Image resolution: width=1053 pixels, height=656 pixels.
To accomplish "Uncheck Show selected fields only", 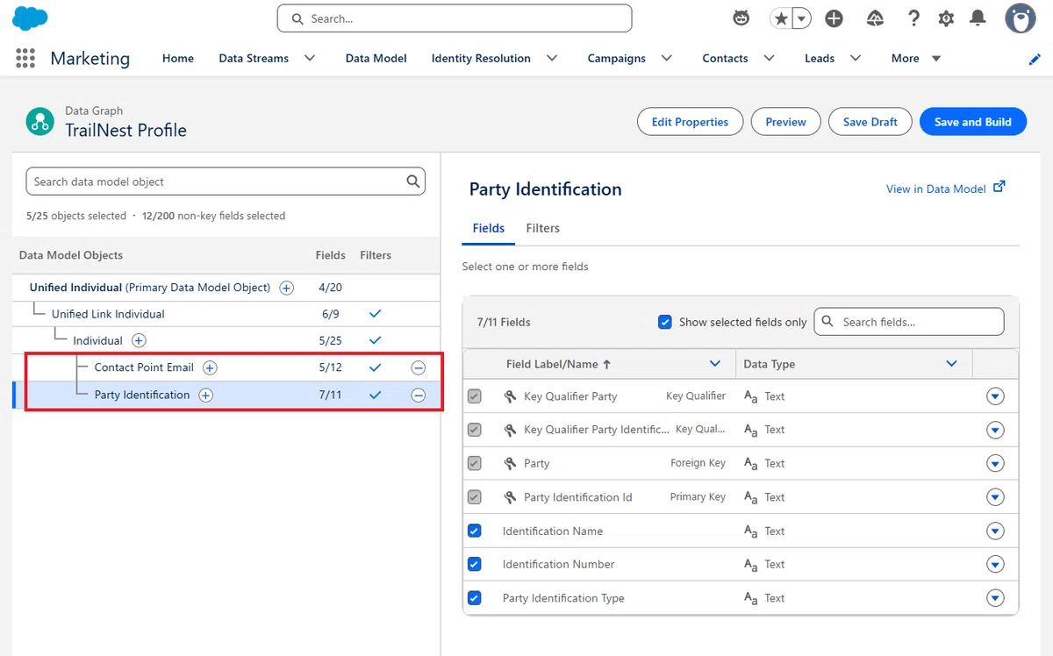I will (665, 322).
